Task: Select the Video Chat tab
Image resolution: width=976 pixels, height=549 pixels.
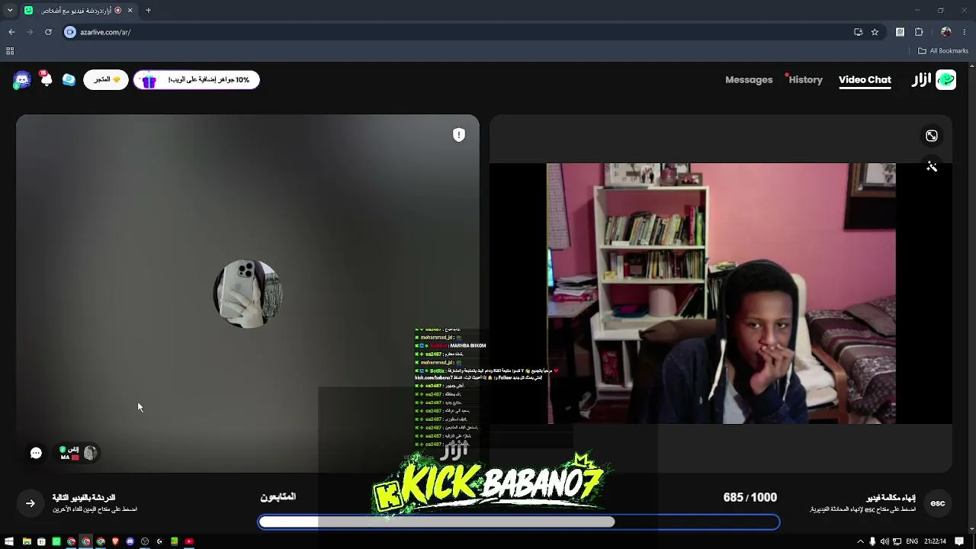Action: pos(865,79)
